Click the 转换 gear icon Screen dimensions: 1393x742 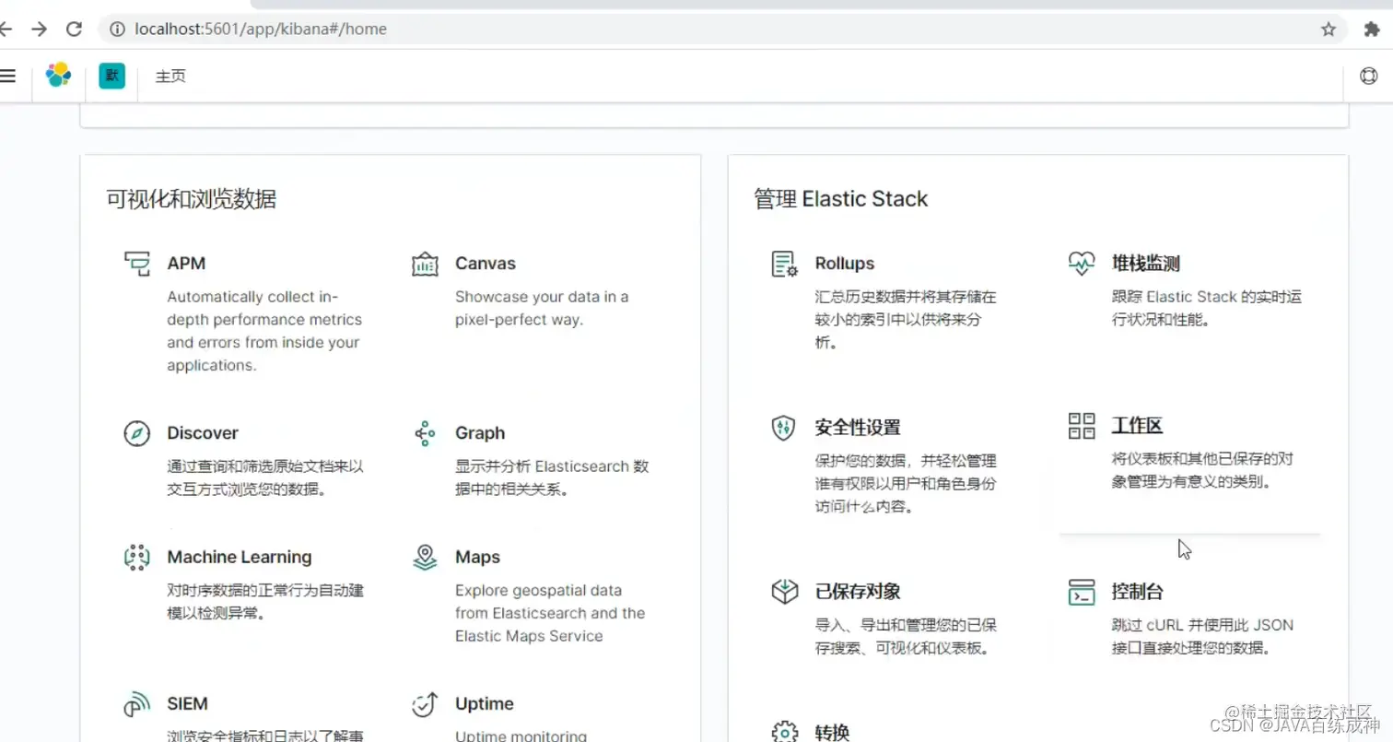(x=784, y=732)
